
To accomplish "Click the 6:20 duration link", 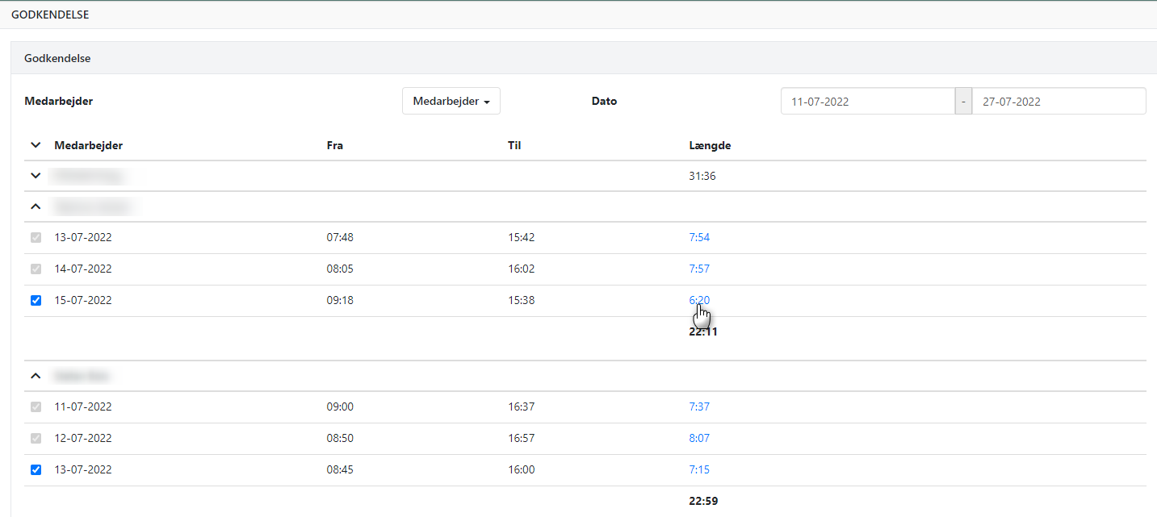I will click(x=699, y=301).
